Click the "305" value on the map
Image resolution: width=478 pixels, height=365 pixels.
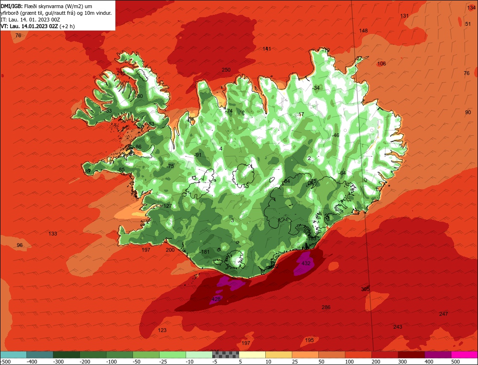tap(365, 289)
